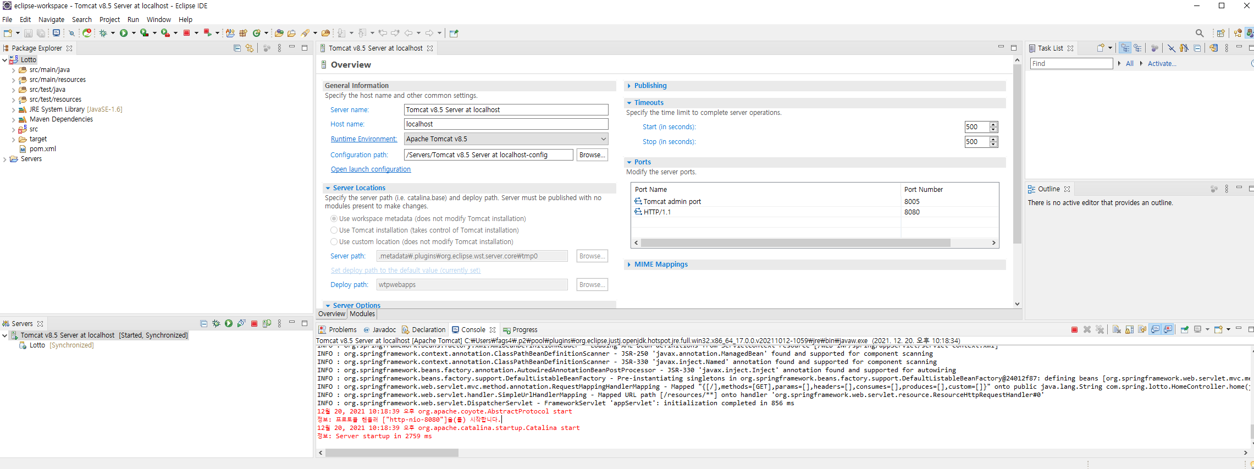Screen dimensions: 1254x469
Task: Click the green Run button in main toolbar
Action: tap(124, 33)
